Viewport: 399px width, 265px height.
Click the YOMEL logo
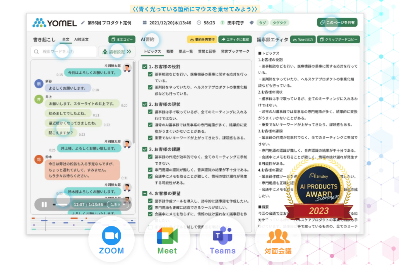(x=55, y=23)
